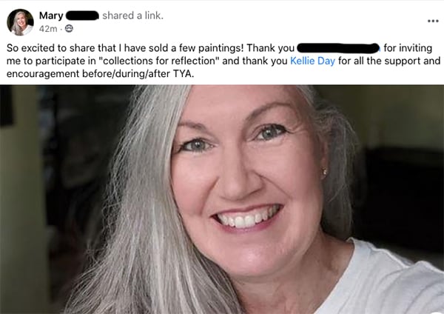Screen dimensions: 444x314
Task: Open the shared photo of the smiling woman
Action: point(222,199)
